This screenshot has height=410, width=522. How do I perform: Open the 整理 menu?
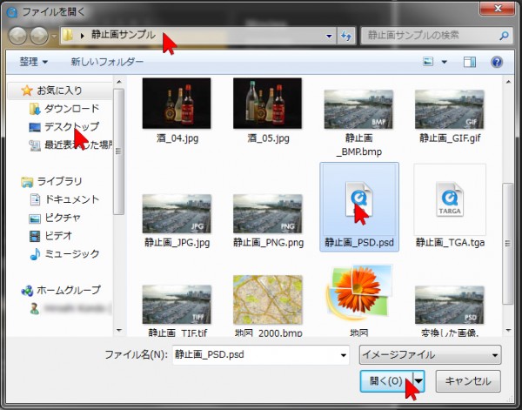[33, 63]
